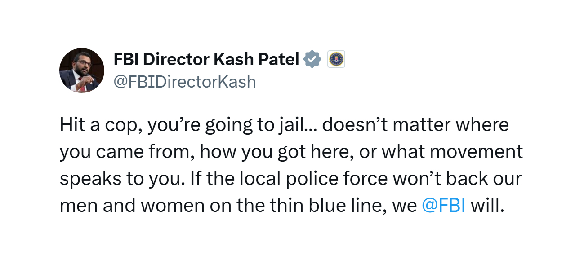The height and width of the screenshot is (273, 584).
Task: Open the tweet author's profile picture
Action: (82, 70)
